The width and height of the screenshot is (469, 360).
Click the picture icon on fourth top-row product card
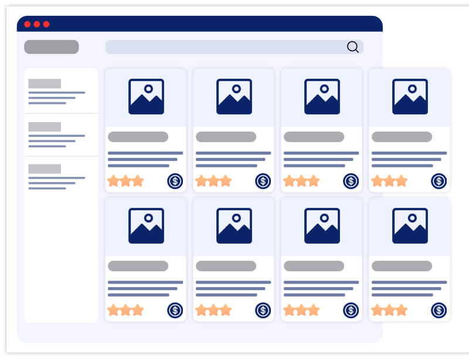coord(410,97)
